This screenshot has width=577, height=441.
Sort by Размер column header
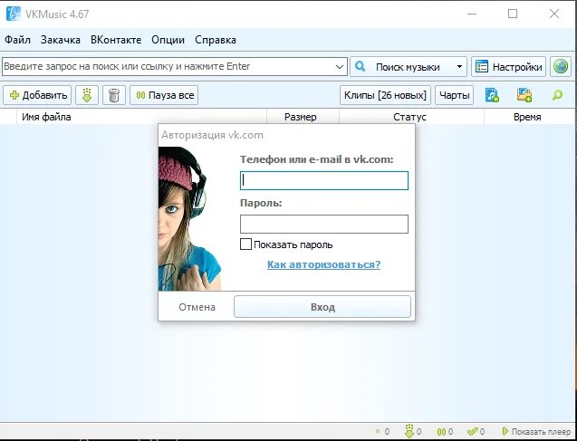[303, 117]
